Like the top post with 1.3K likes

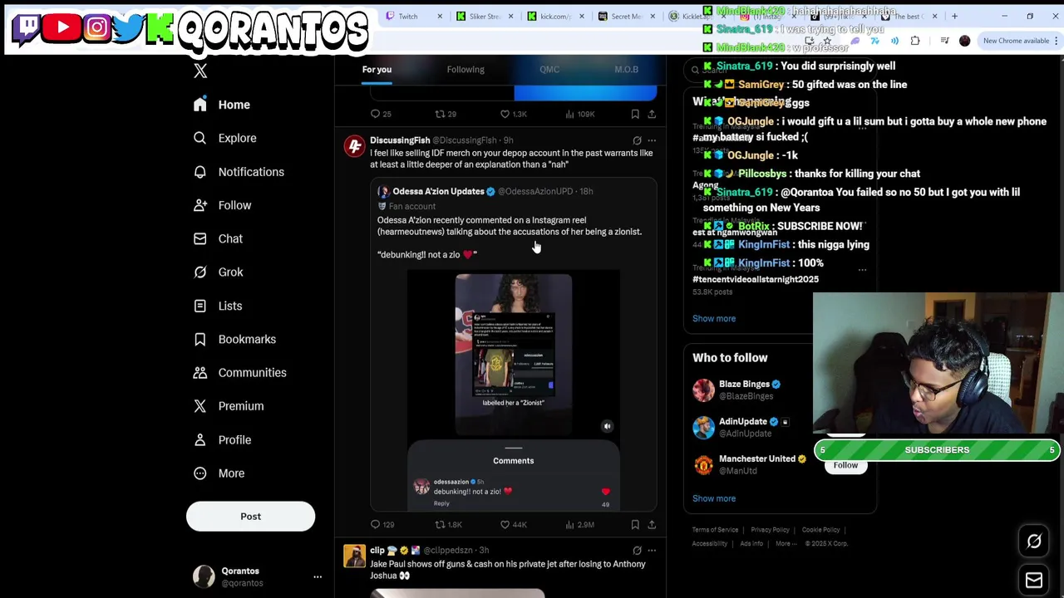pos(513,114)
